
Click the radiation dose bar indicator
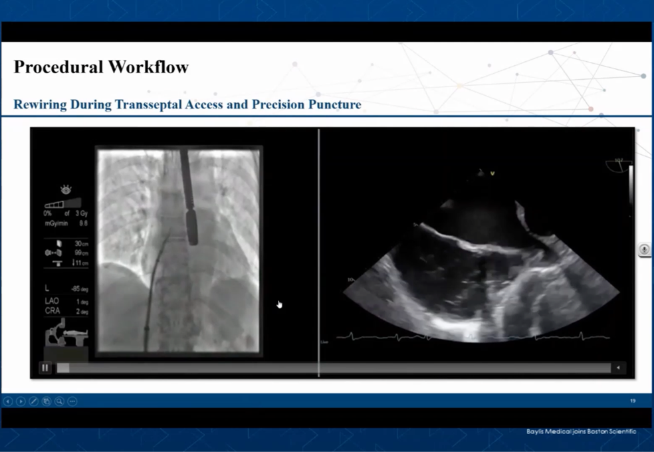coord(62,203)
